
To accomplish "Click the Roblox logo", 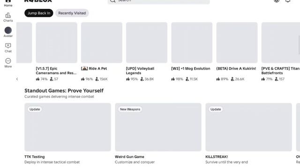I will 38,1.
